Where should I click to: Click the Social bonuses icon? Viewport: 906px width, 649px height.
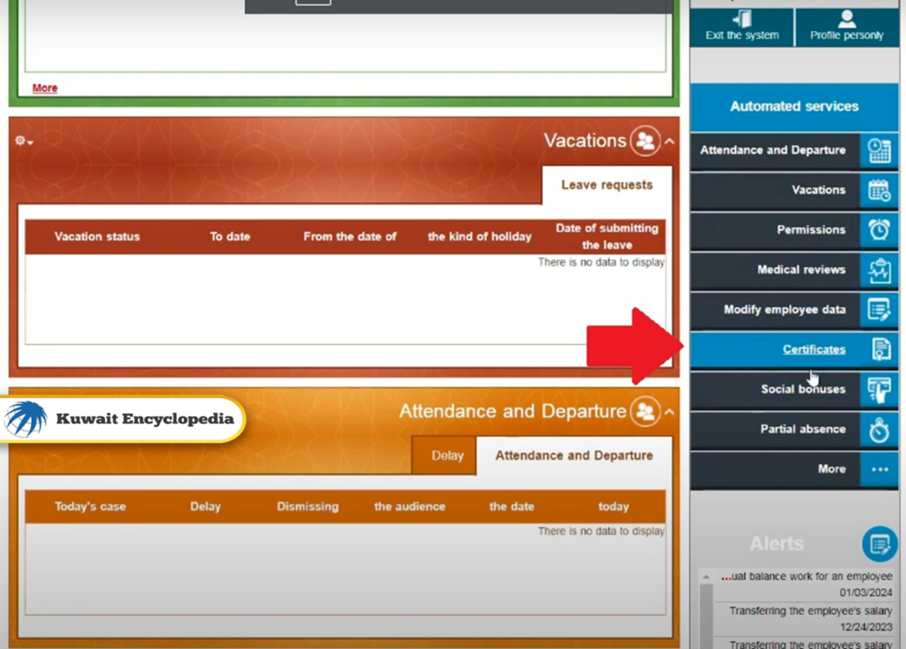[x=879, y=389]
